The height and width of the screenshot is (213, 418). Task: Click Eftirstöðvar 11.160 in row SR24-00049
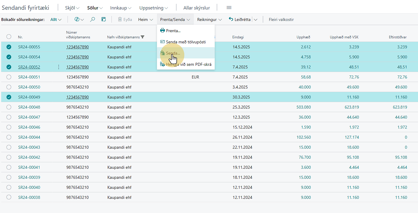[401, 97]
